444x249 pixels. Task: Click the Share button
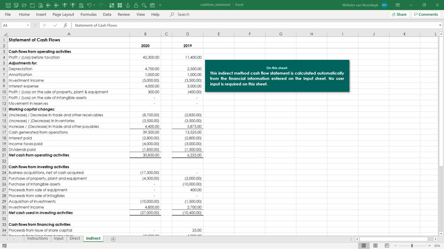(399, 14)
